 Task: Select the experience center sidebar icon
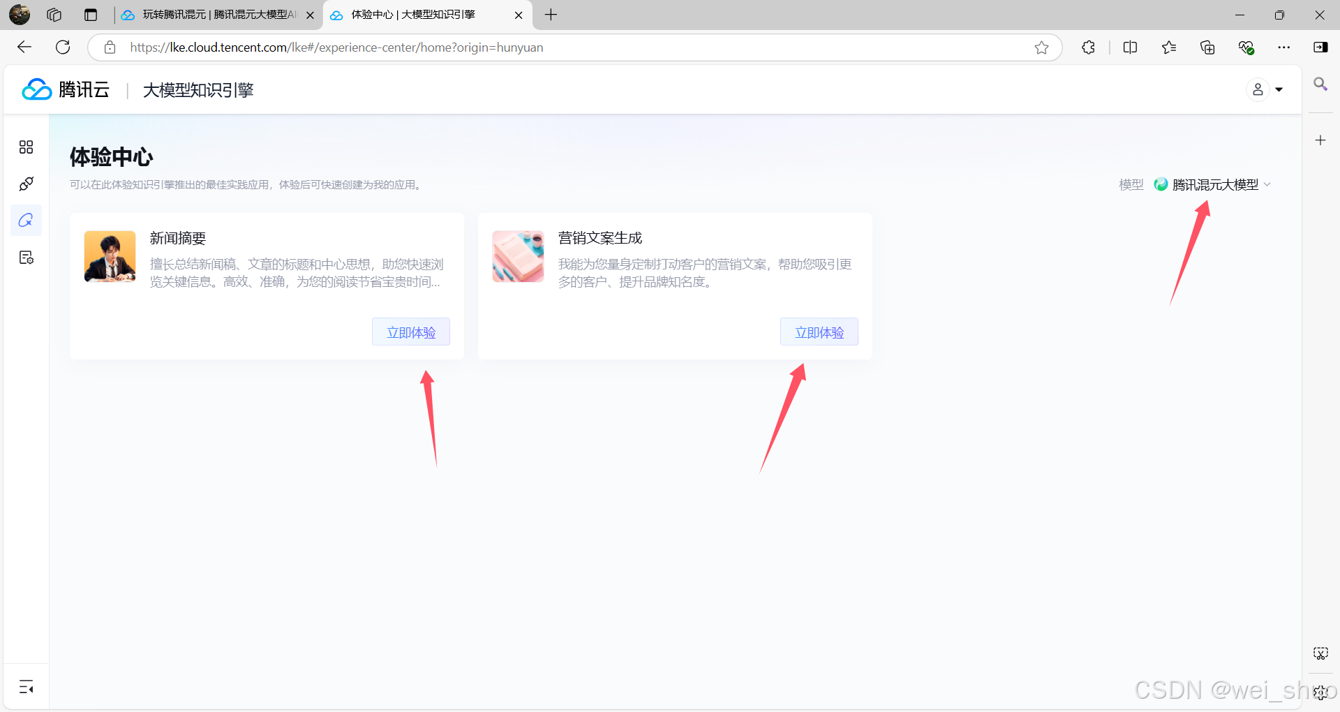click(26, 221)
